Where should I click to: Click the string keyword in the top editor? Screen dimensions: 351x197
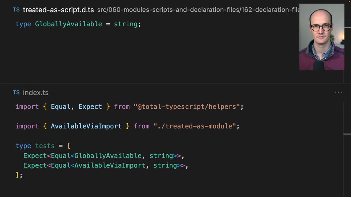tap(126, 24)
